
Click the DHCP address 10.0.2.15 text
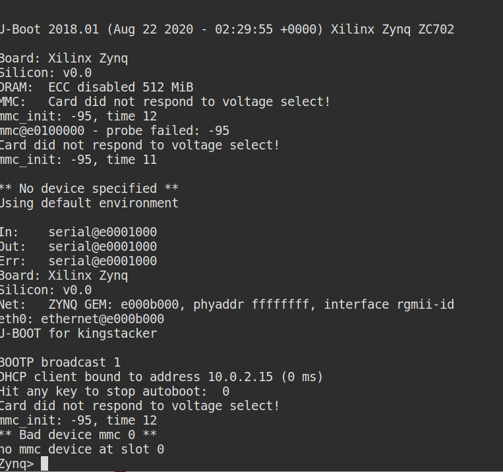click(241, 377)
